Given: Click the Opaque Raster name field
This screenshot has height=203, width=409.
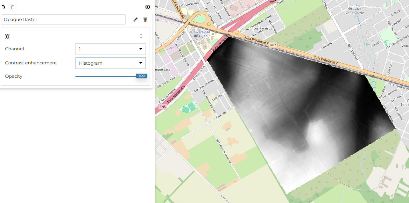Looking at the screenshot, I should coord(63,19).
